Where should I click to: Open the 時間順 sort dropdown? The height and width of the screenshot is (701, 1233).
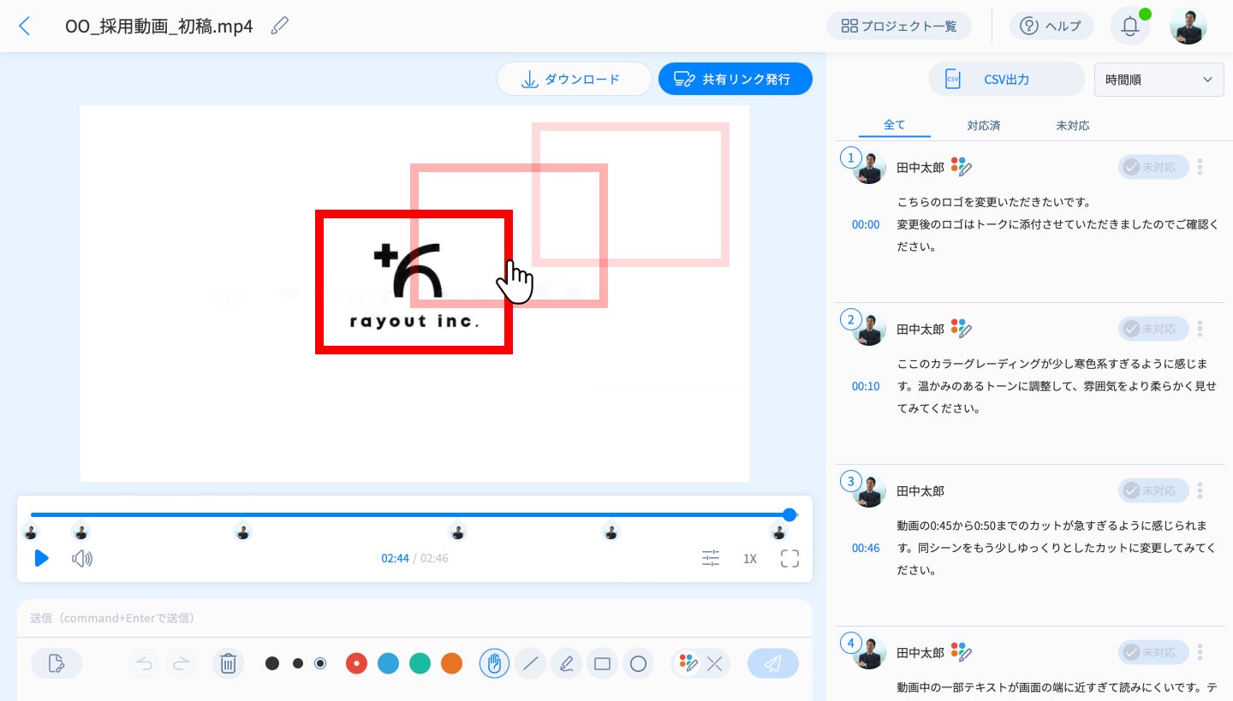tap(1159, 80)
